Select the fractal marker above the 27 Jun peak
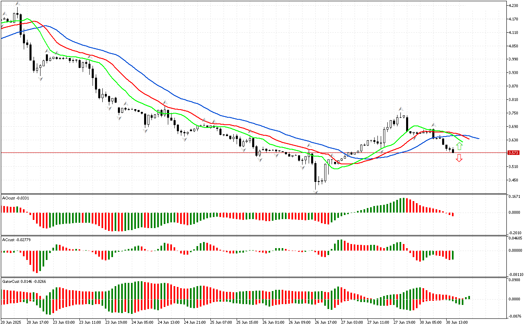 (x=402, y=109)
